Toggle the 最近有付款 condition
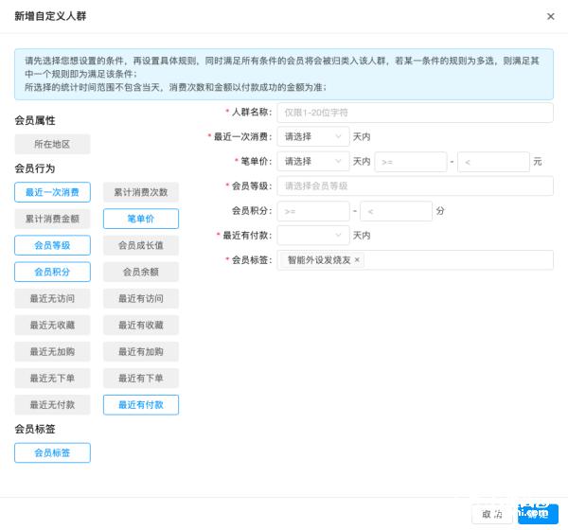Image resolution: width=568 pixels, height=530 pixels. coord(140,405)
